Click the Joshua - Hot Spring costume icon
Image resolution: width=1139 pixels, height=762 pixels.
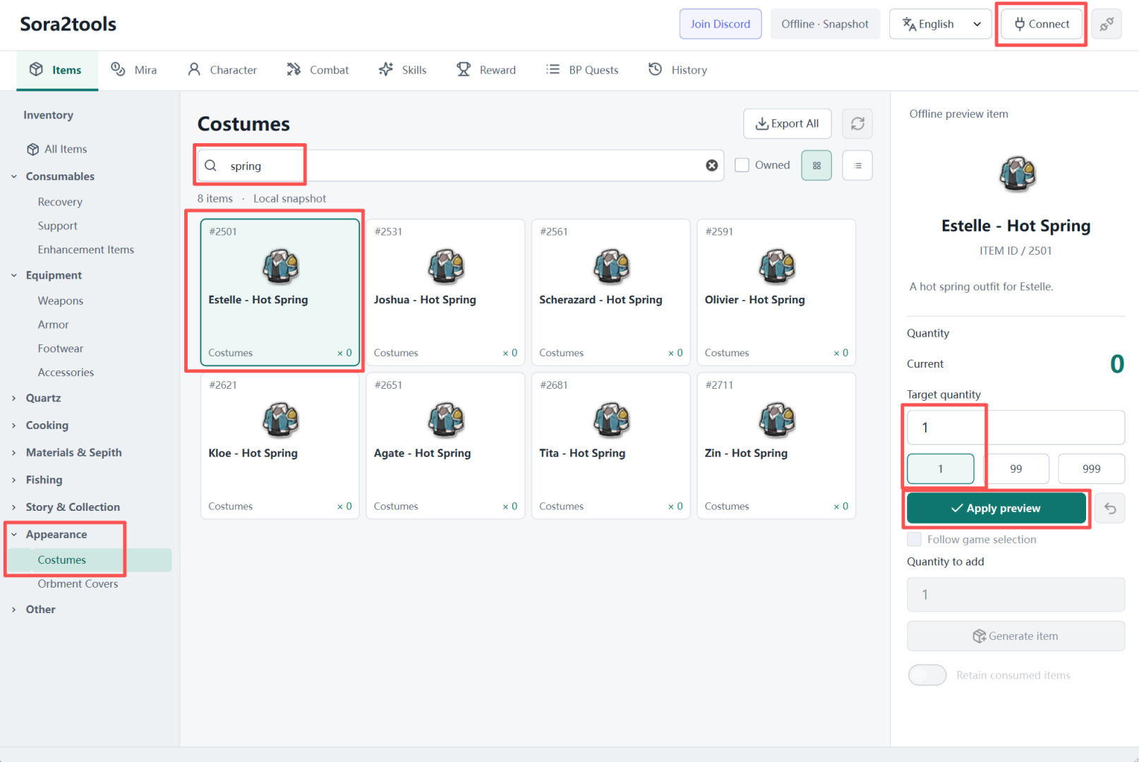(x=446, y=266)
